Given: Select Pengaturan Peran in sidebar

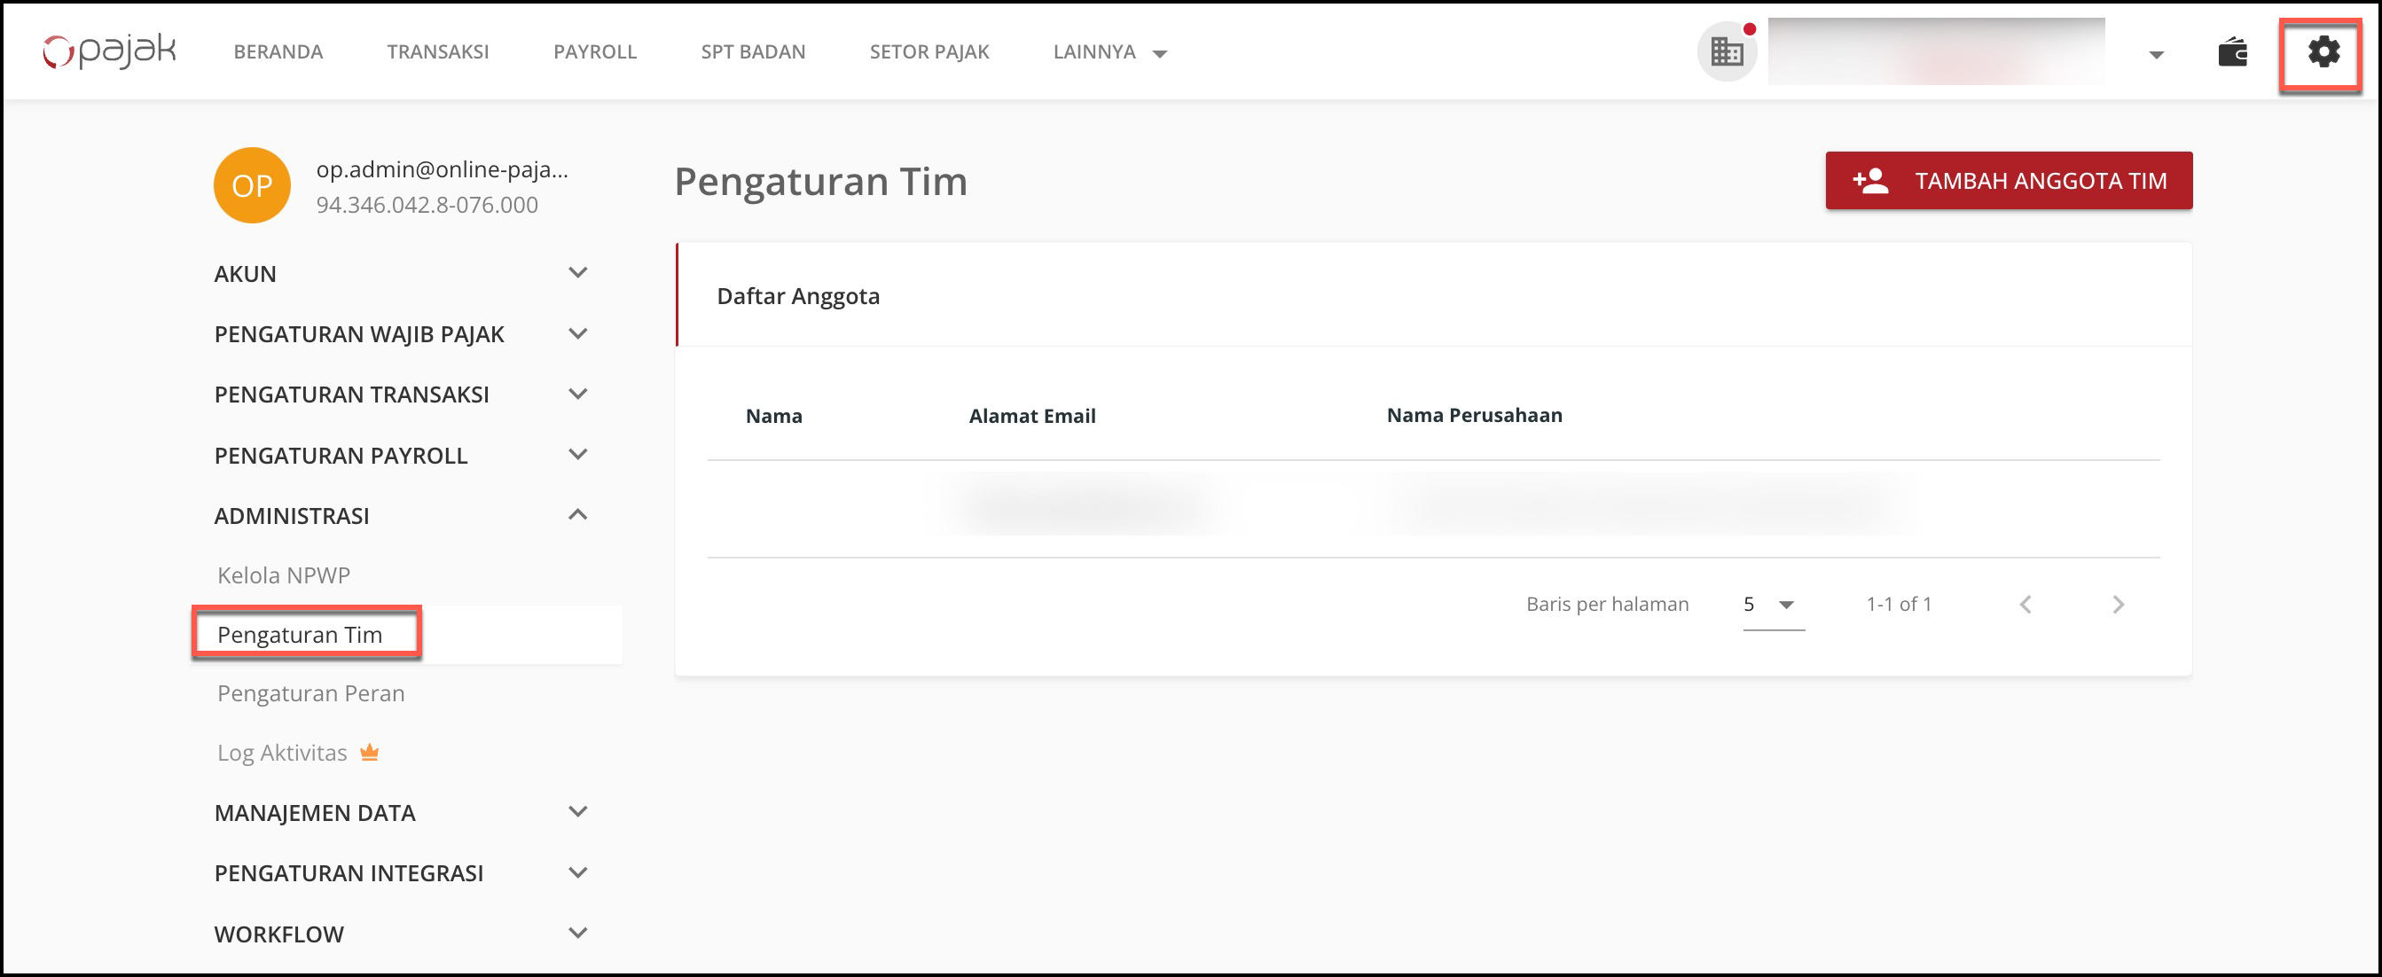Looking at the screenshot, I should (310, 693).
